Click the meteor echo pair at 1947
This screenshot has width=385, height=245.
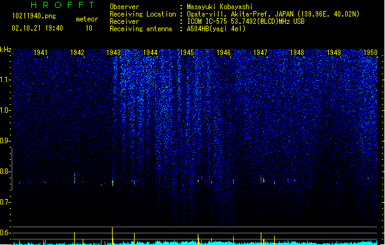click(262, 179)
